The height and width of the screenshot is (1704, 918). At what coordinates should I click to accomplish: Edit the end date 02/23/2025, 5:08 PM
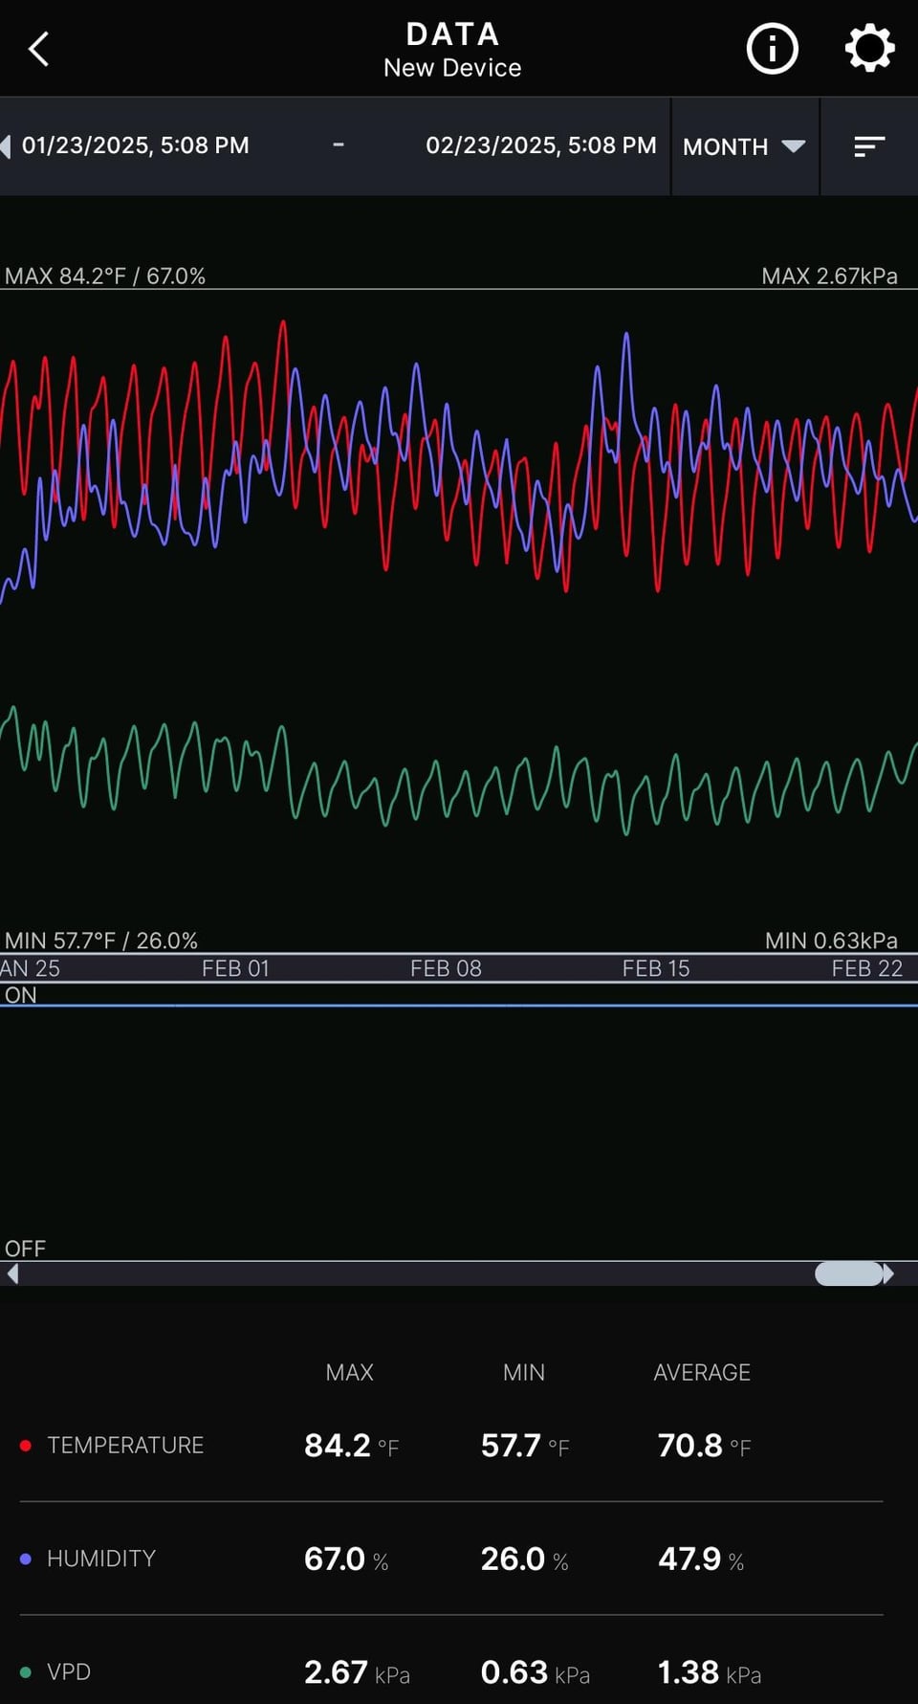[540, 145]
